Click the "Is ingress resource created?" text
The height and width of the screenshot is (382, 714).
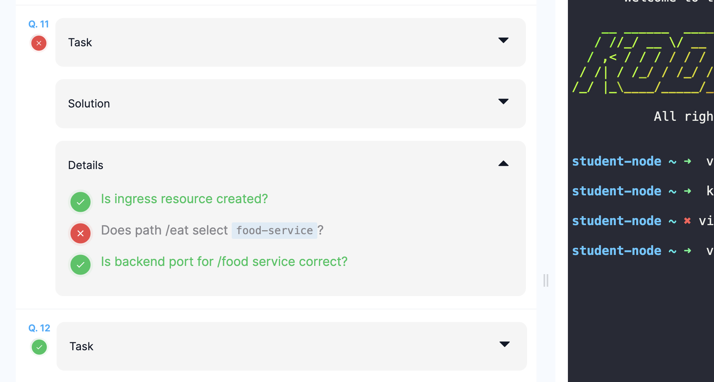pos(184,199)
